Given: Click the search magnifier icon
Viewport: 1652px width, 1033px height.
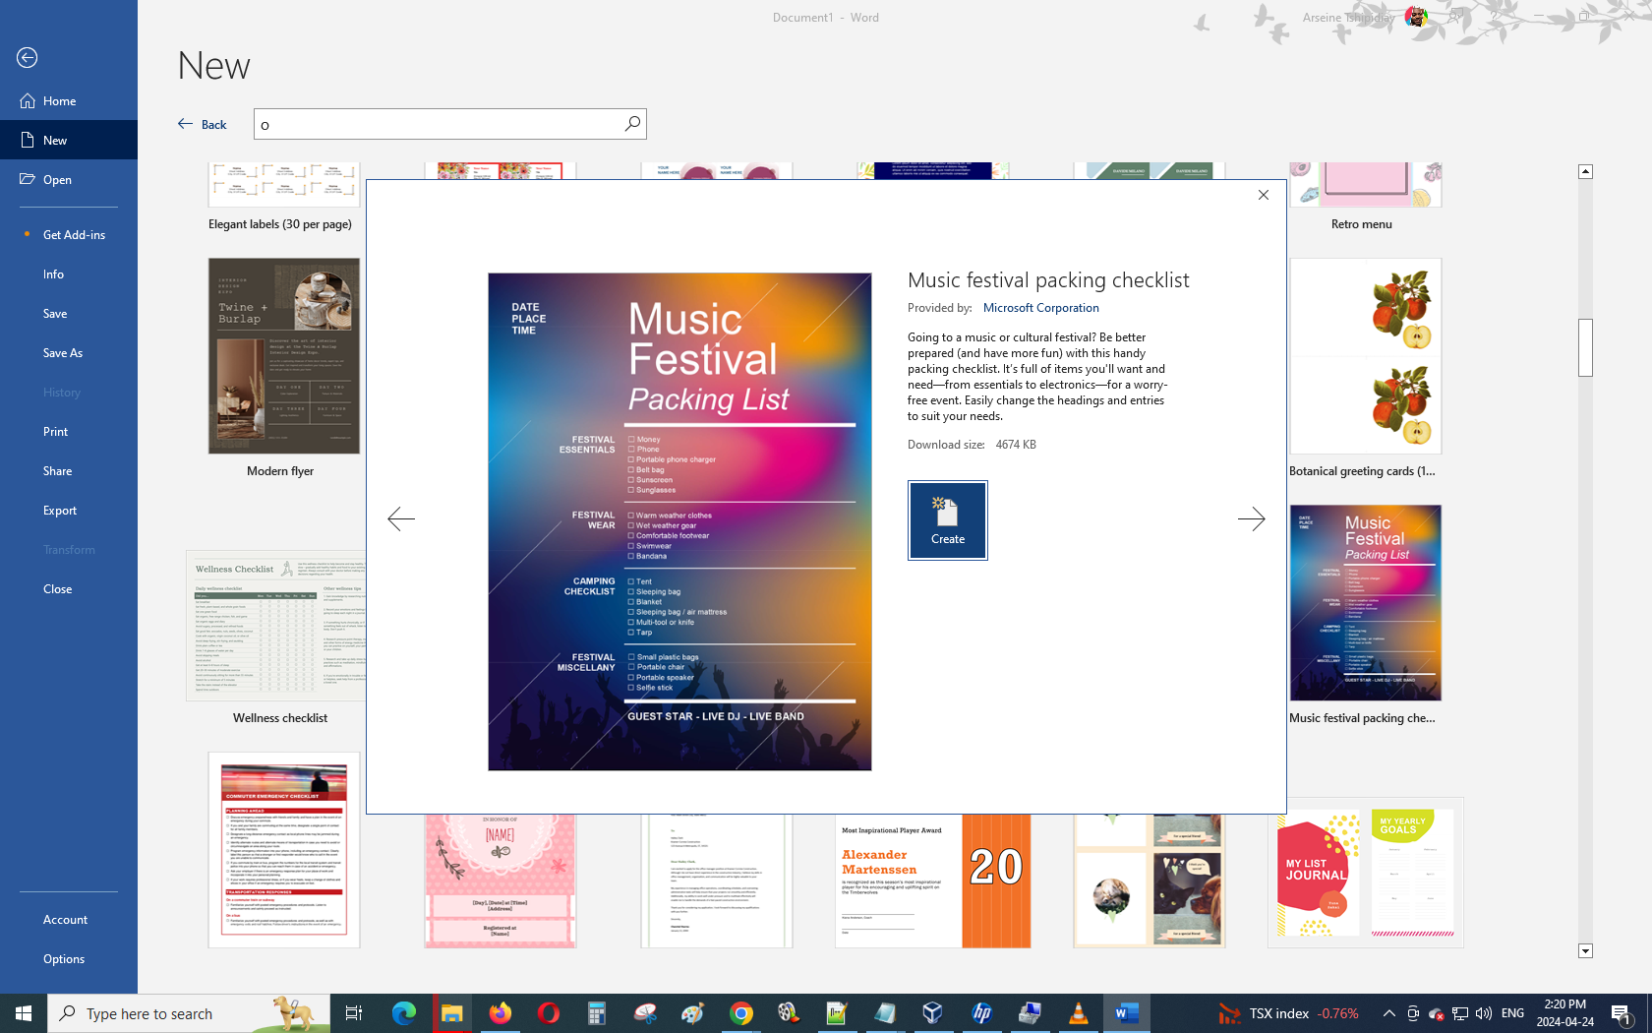Looking at the screenshot, I should [632, 124].
